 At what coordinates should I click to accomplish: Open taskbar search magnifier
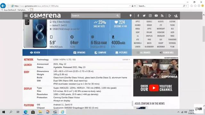click(11, 112)
